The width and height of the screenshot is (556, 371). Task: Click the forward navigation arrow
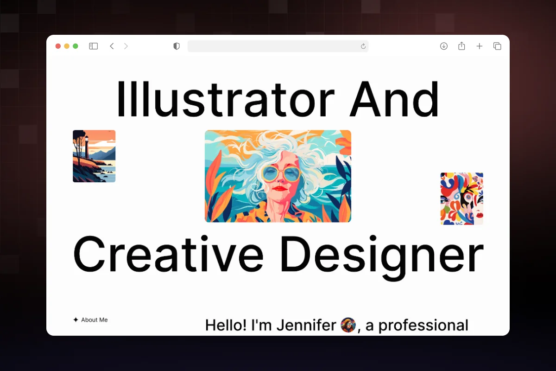tap(126, 46)
